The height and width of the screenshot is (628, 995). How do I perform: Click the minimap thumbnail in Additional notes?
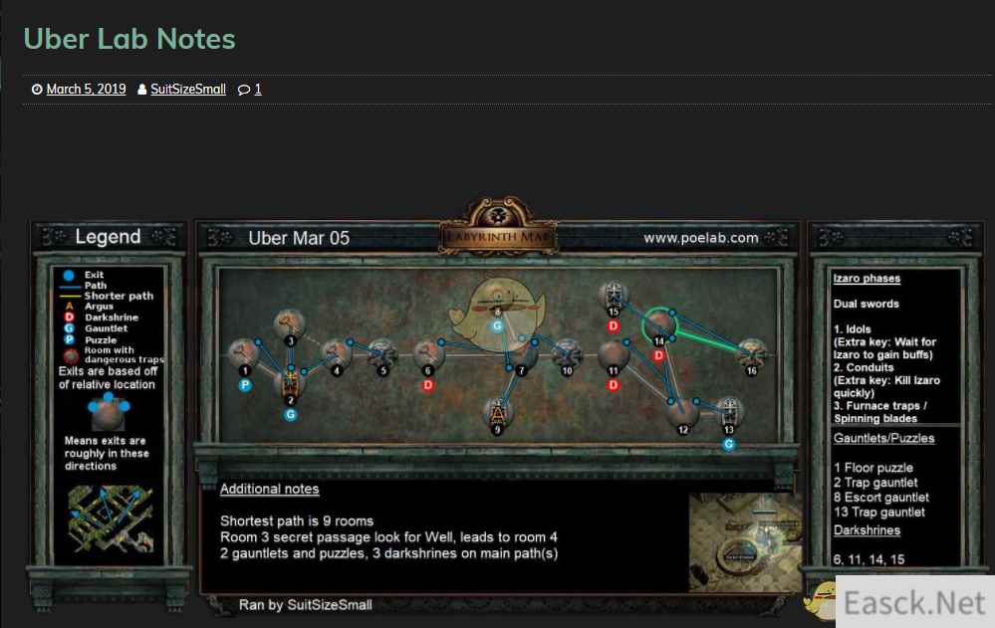click(x=745, y=542)
